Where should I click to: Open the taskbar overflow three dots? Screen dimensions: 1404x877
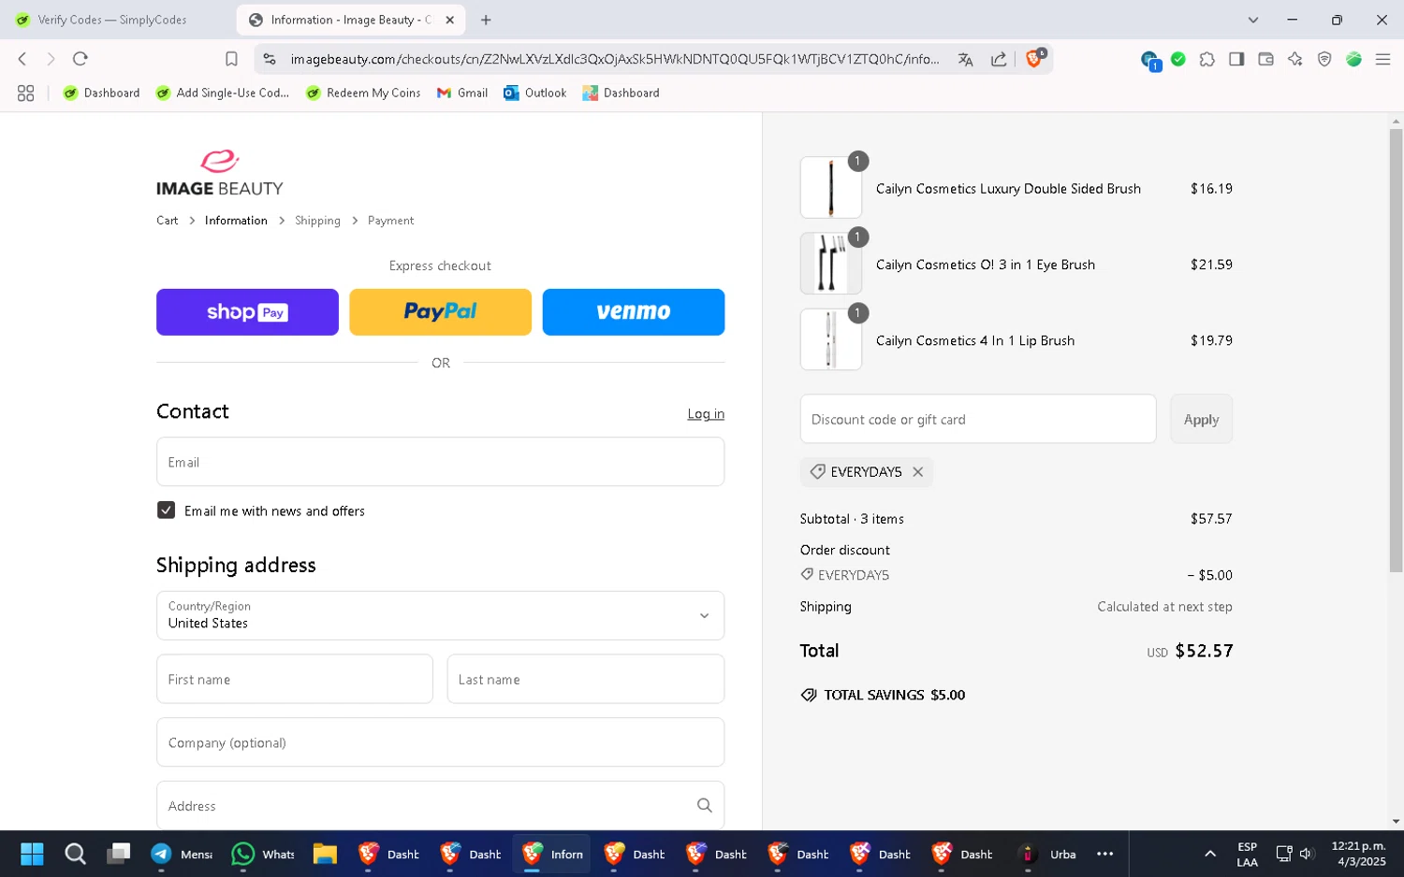pyautogui.click(x=1105, y=854)
